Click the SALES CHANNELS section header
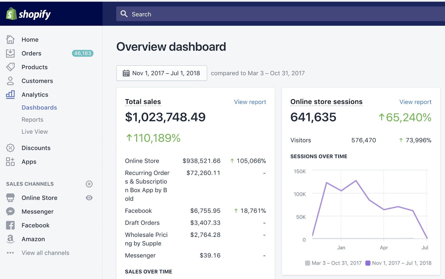This screenshot has height=279, width=445. click(x=30, y=184)
